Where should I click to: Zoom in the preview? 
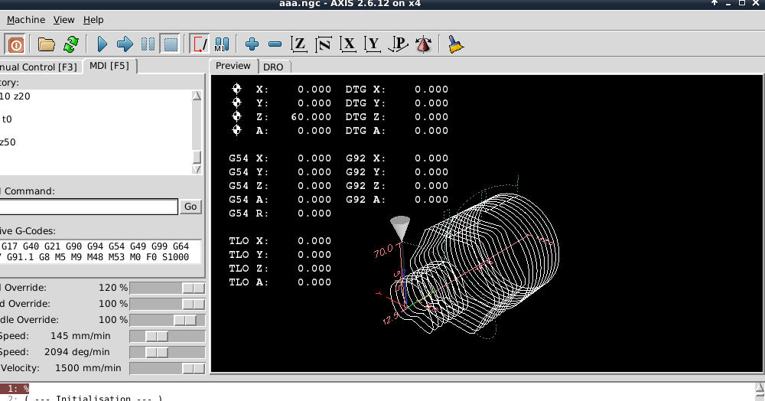(x=252, y=44)
